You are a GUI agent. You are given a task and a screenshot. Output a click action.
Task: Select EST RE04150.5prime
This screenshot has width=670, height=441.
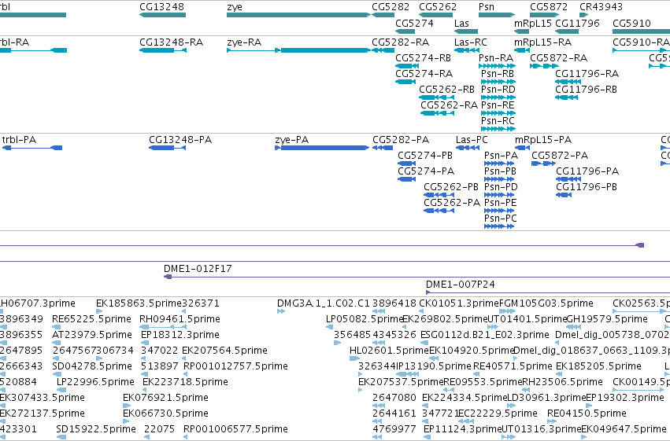pos(587,413)
